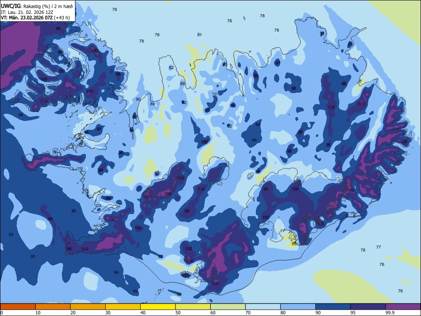Click the '91' humidity value in the northeast
Image resolution: width=421 pixels, height=316 pixels.
coord(322,33)
